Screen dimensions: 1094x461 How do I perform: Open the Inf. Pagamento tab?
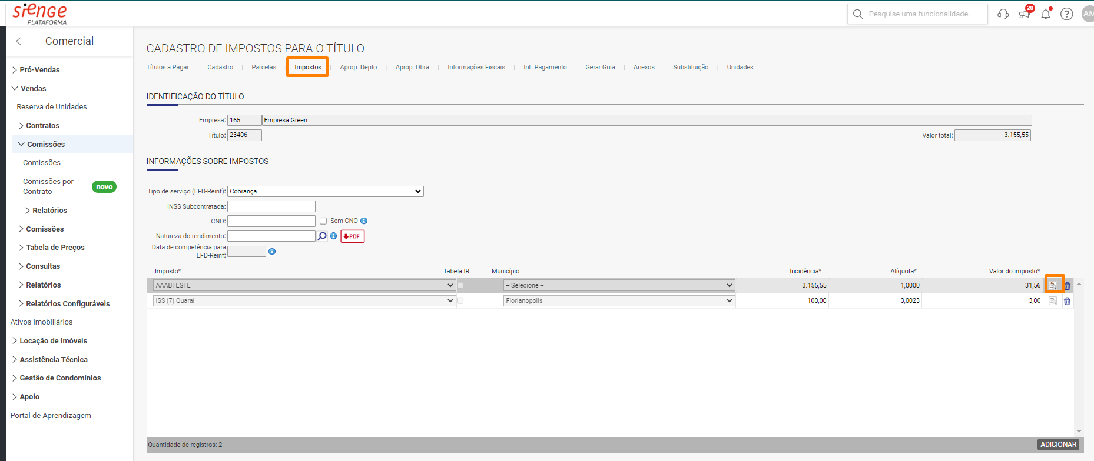coord(545,68)
